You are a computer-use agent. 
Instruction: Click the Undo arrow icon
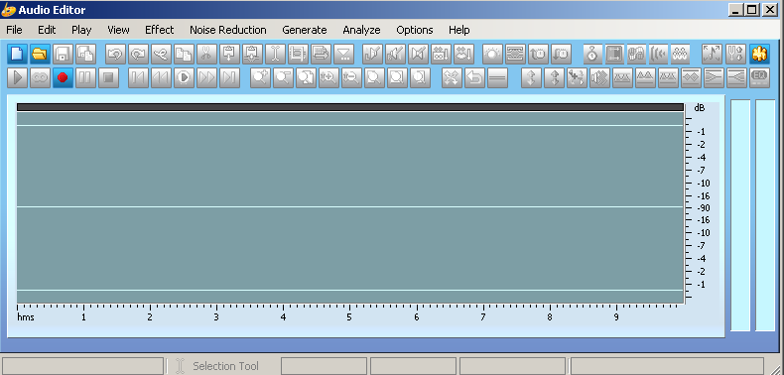click(115, 54)
